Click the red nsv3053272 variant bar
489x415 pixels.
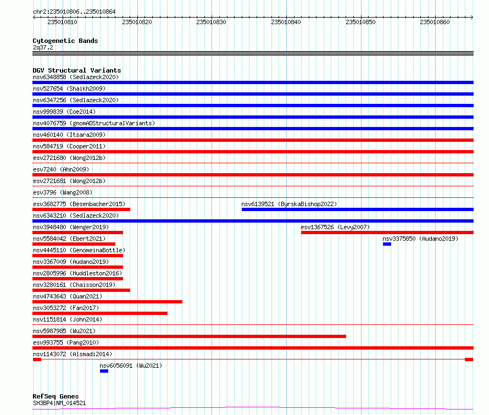(100, 313)
